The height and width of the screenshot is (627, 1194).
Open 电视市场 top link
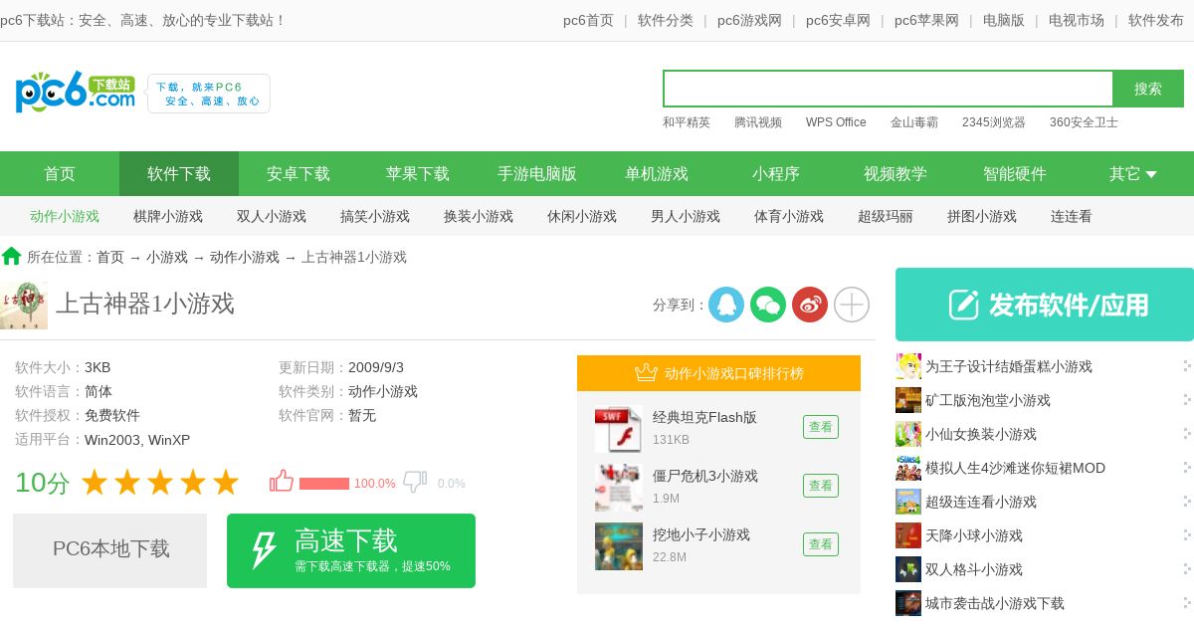1077,20
